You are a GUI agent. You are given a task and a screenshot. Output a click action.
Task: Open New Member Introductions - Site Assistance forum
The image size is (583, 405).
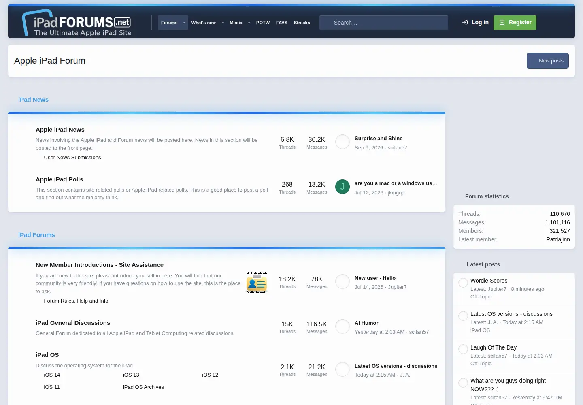[x=100, y=265]
